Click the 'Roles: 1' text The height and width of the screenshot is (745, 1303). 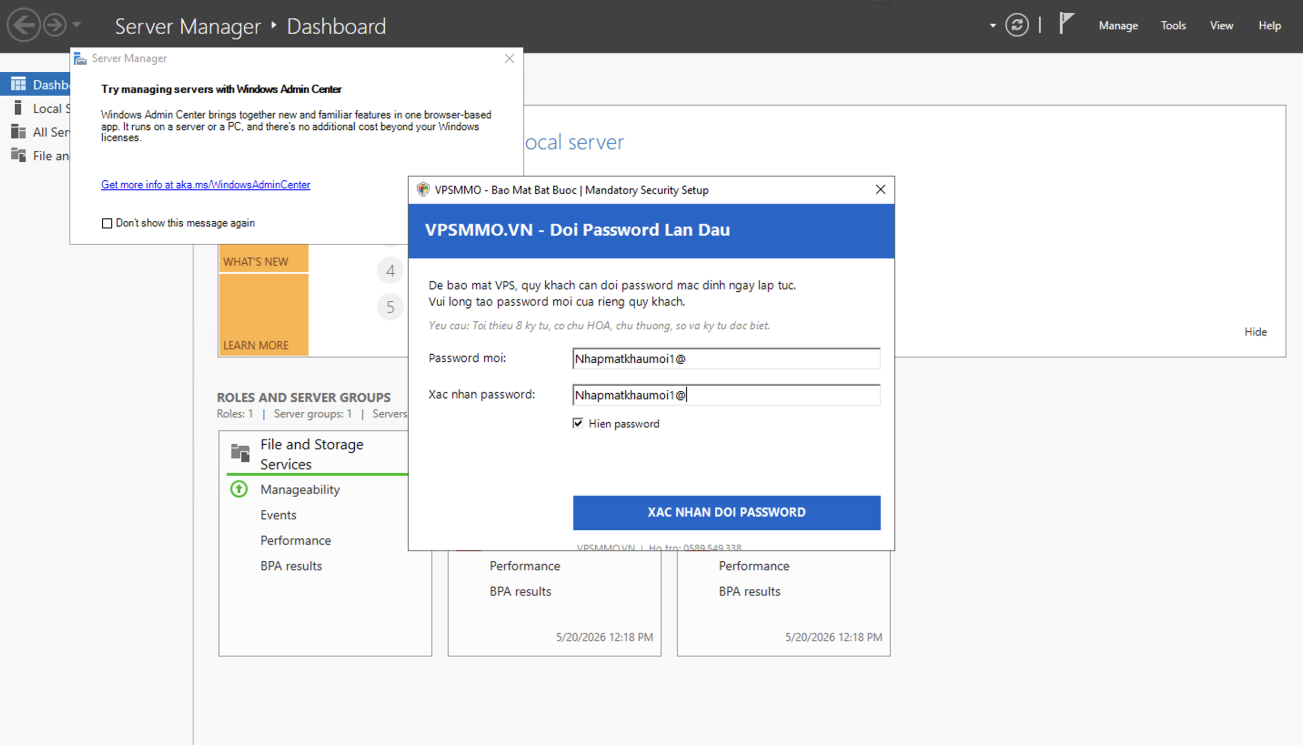click(235, 414)
